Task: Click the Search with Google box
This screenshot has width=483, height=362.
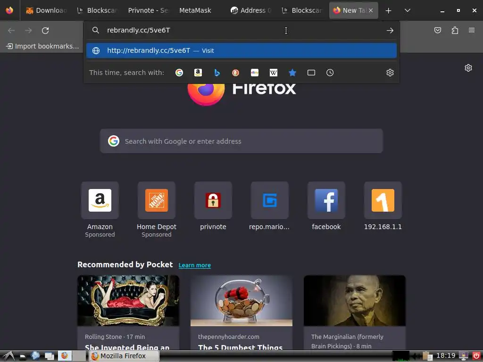Action: pos(241,141)
